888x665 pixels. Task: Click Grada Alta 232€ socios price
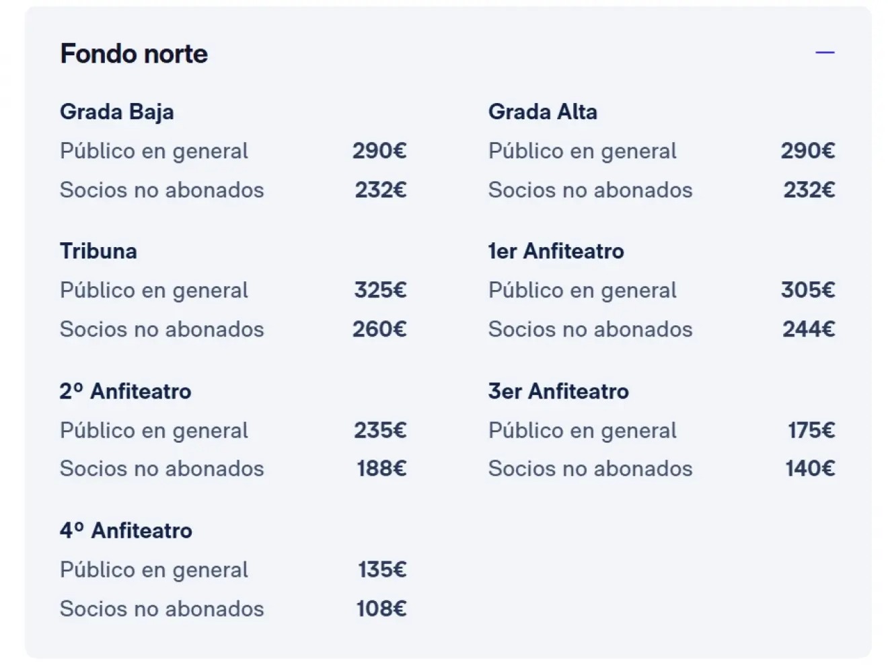click(x=809, y=190)
